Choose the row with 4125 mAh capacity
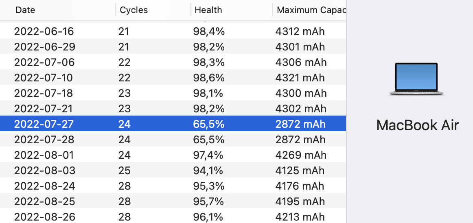The width and height of the screenshot is (473, 223). tap(300, 171)
